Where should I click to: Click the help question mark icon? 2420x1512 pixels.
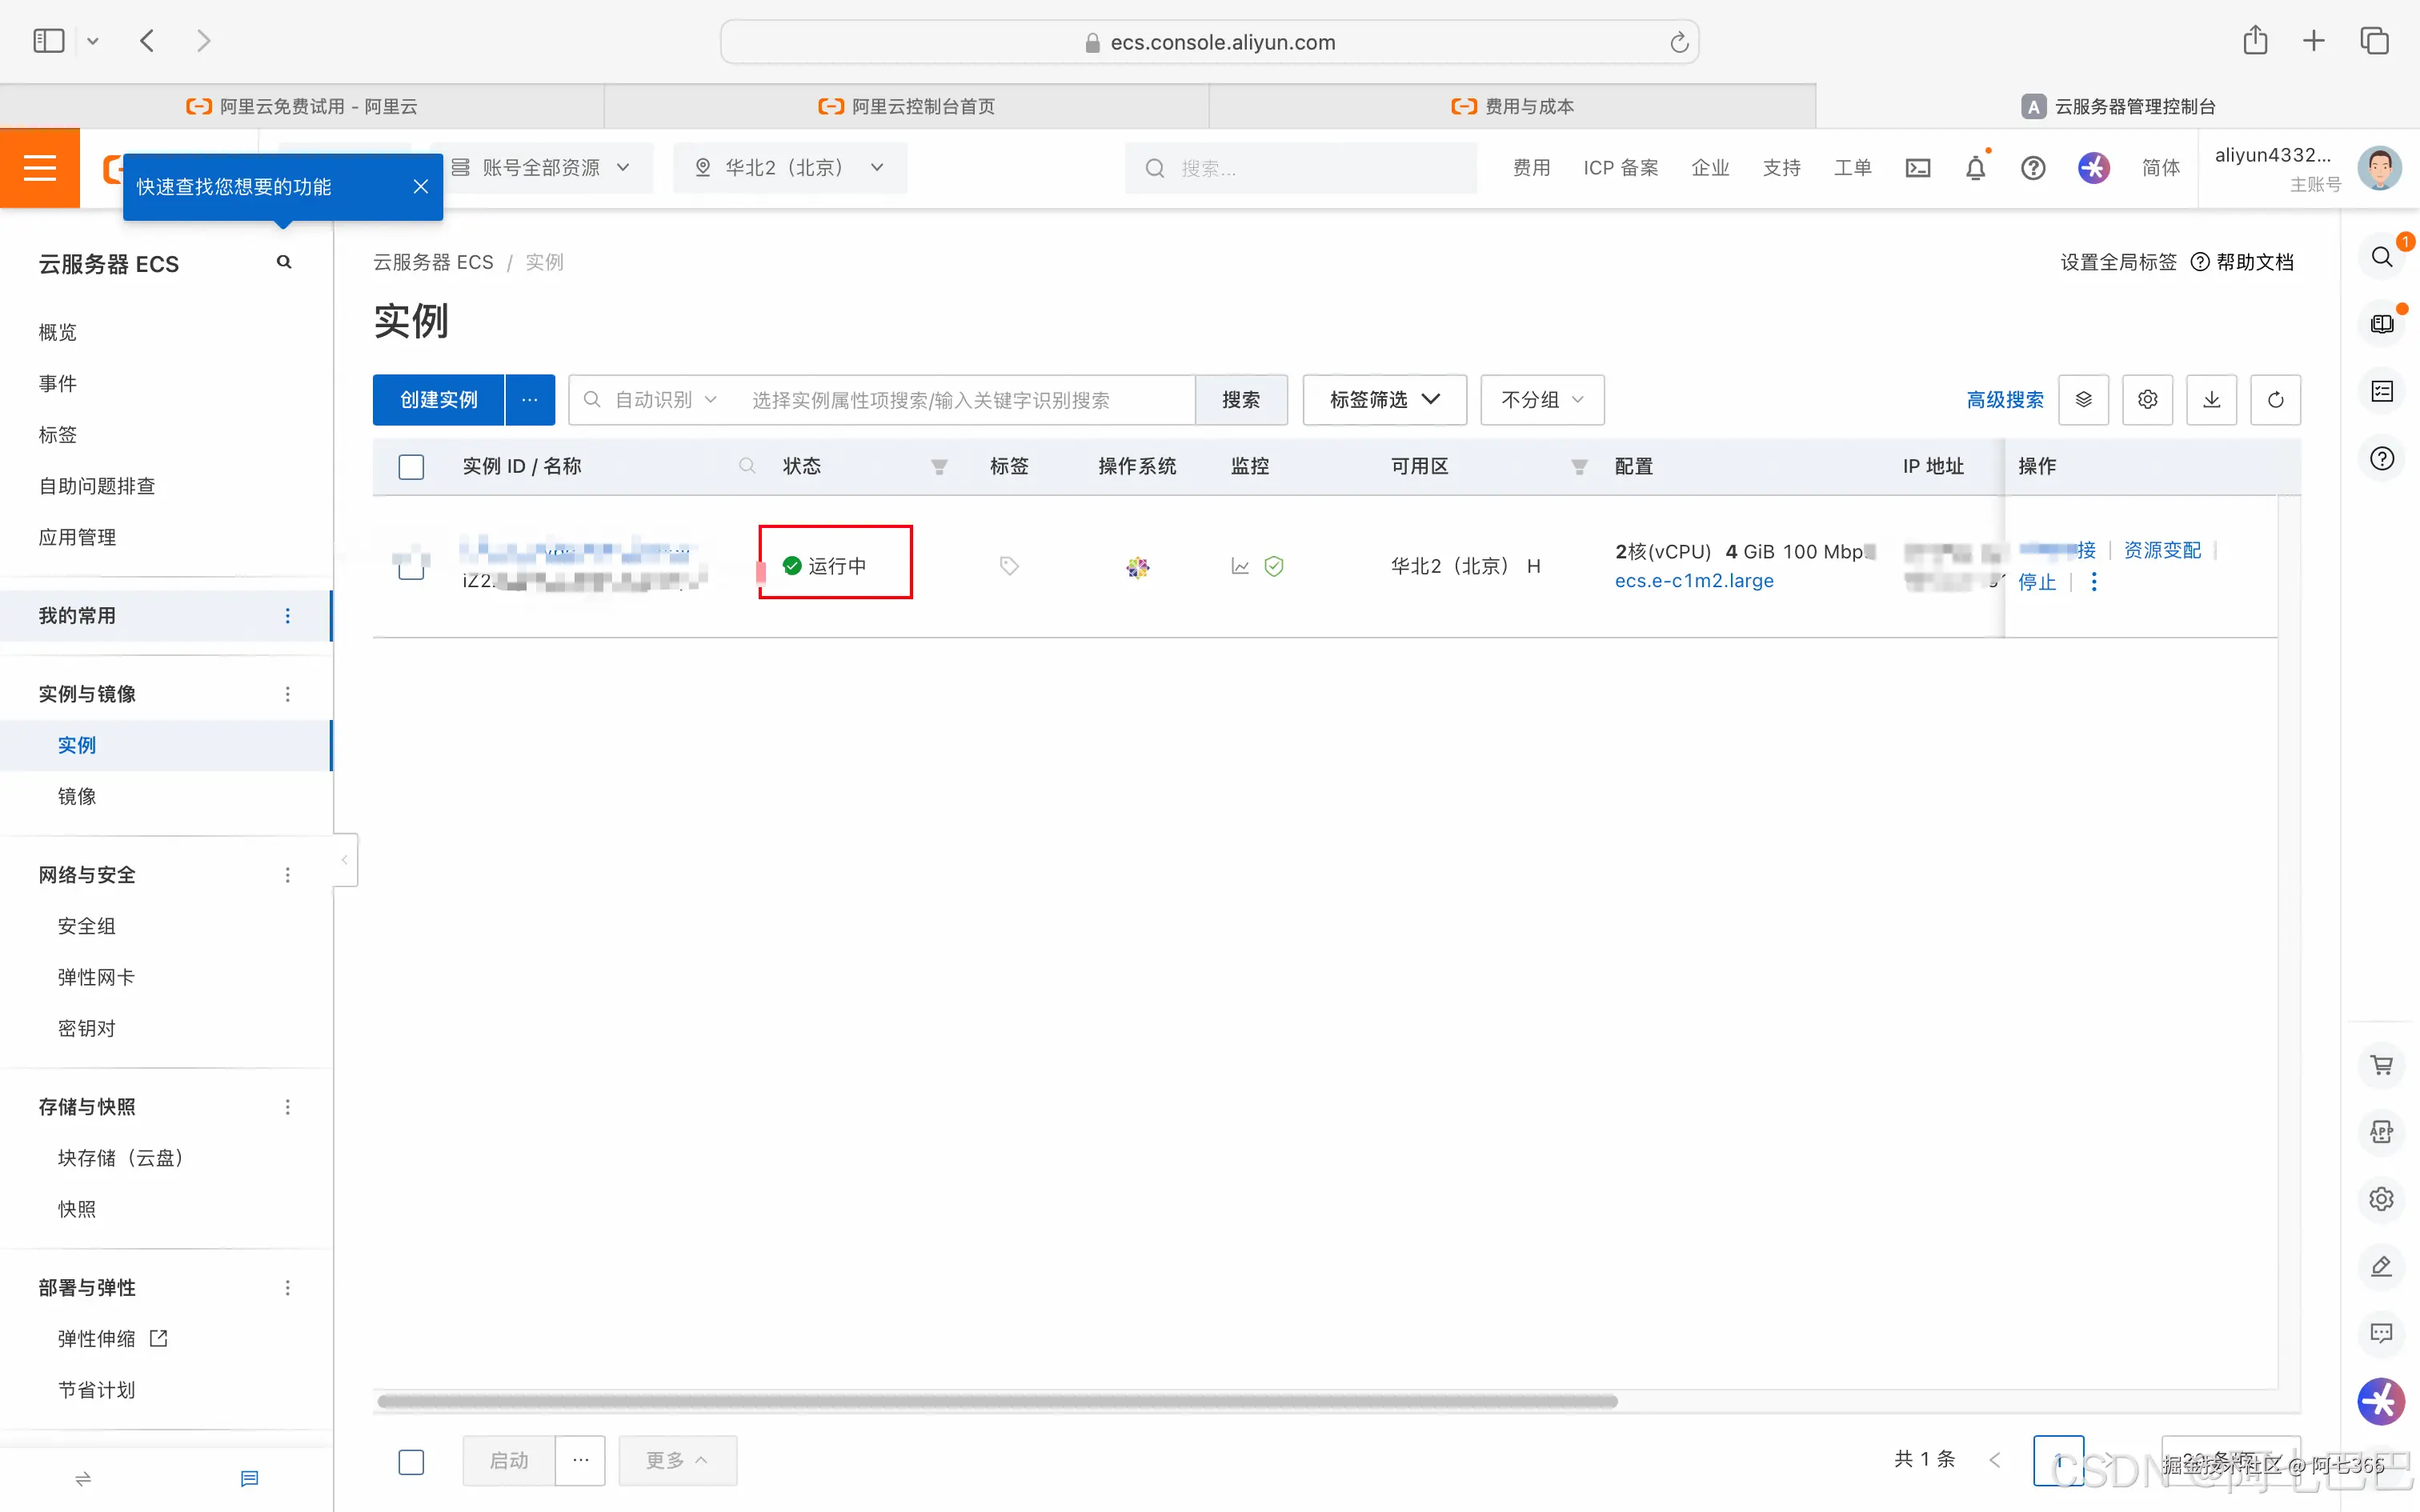tap(2034, 168)
